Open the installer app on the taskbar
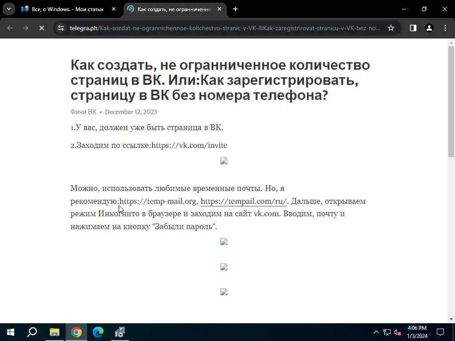 [x=120, y=332]
